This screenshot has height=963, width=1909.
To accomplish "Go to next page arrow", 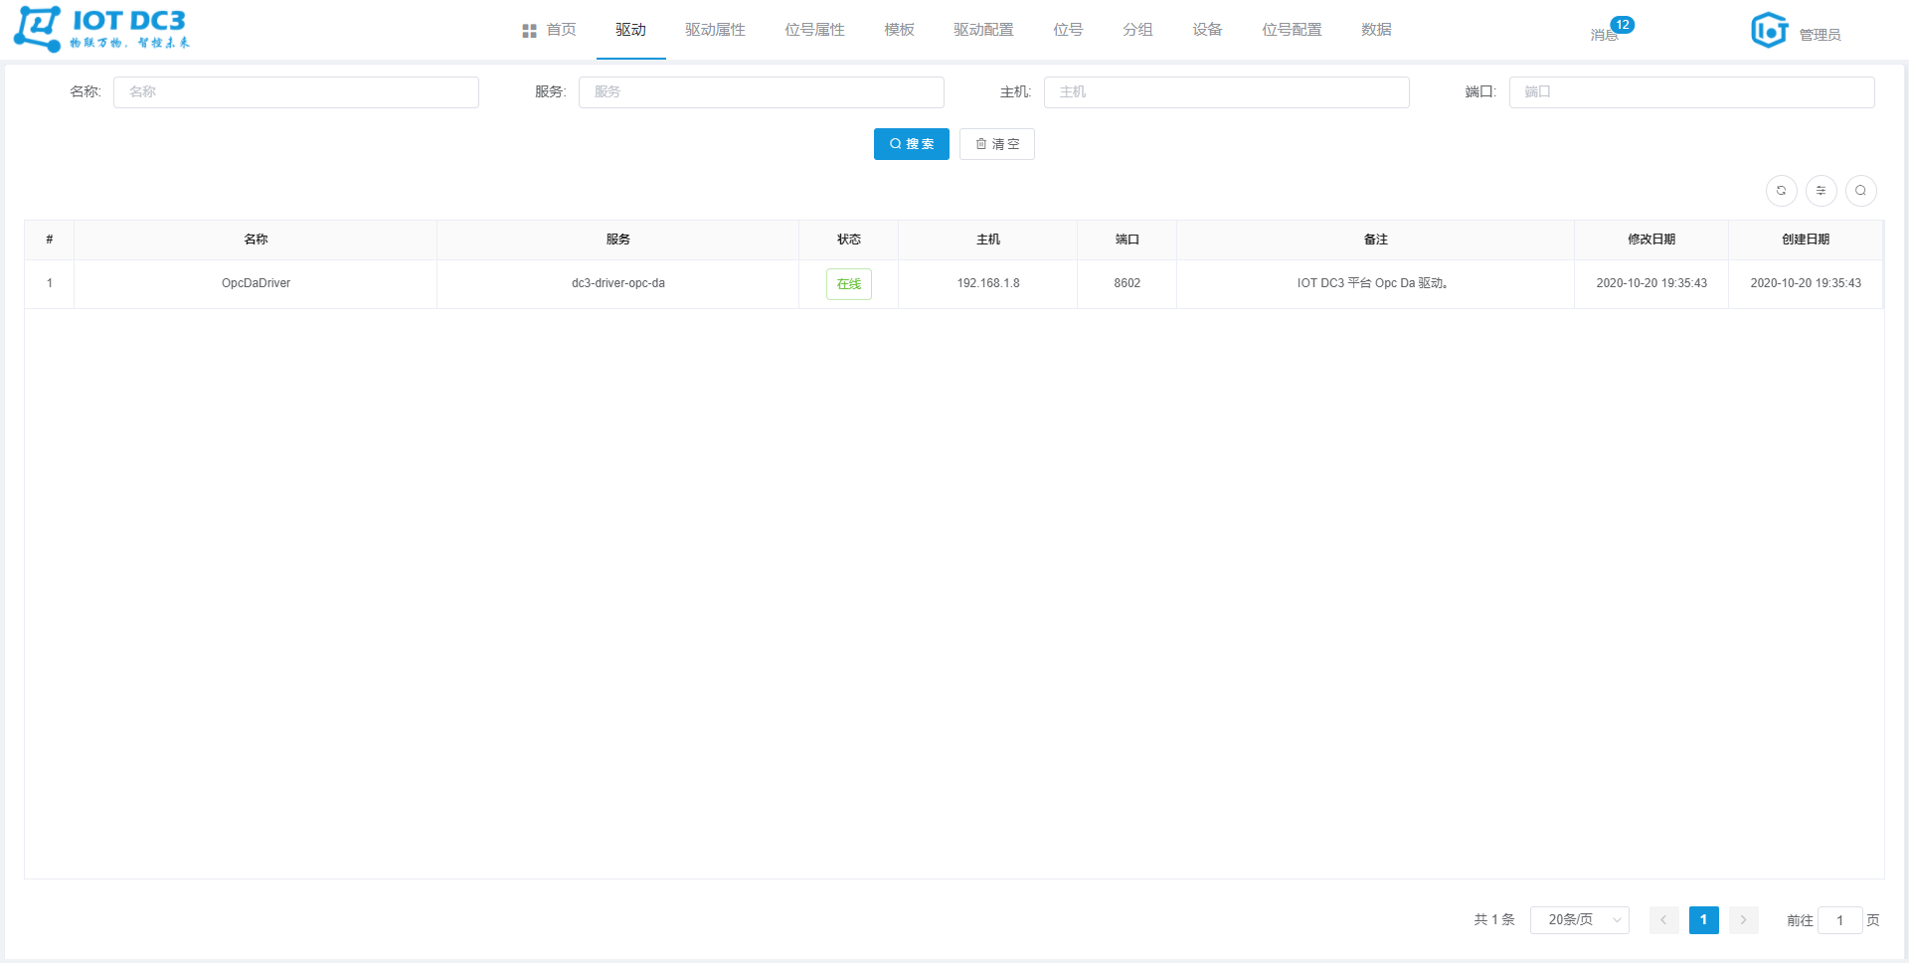I will (x=1743, y=920).
